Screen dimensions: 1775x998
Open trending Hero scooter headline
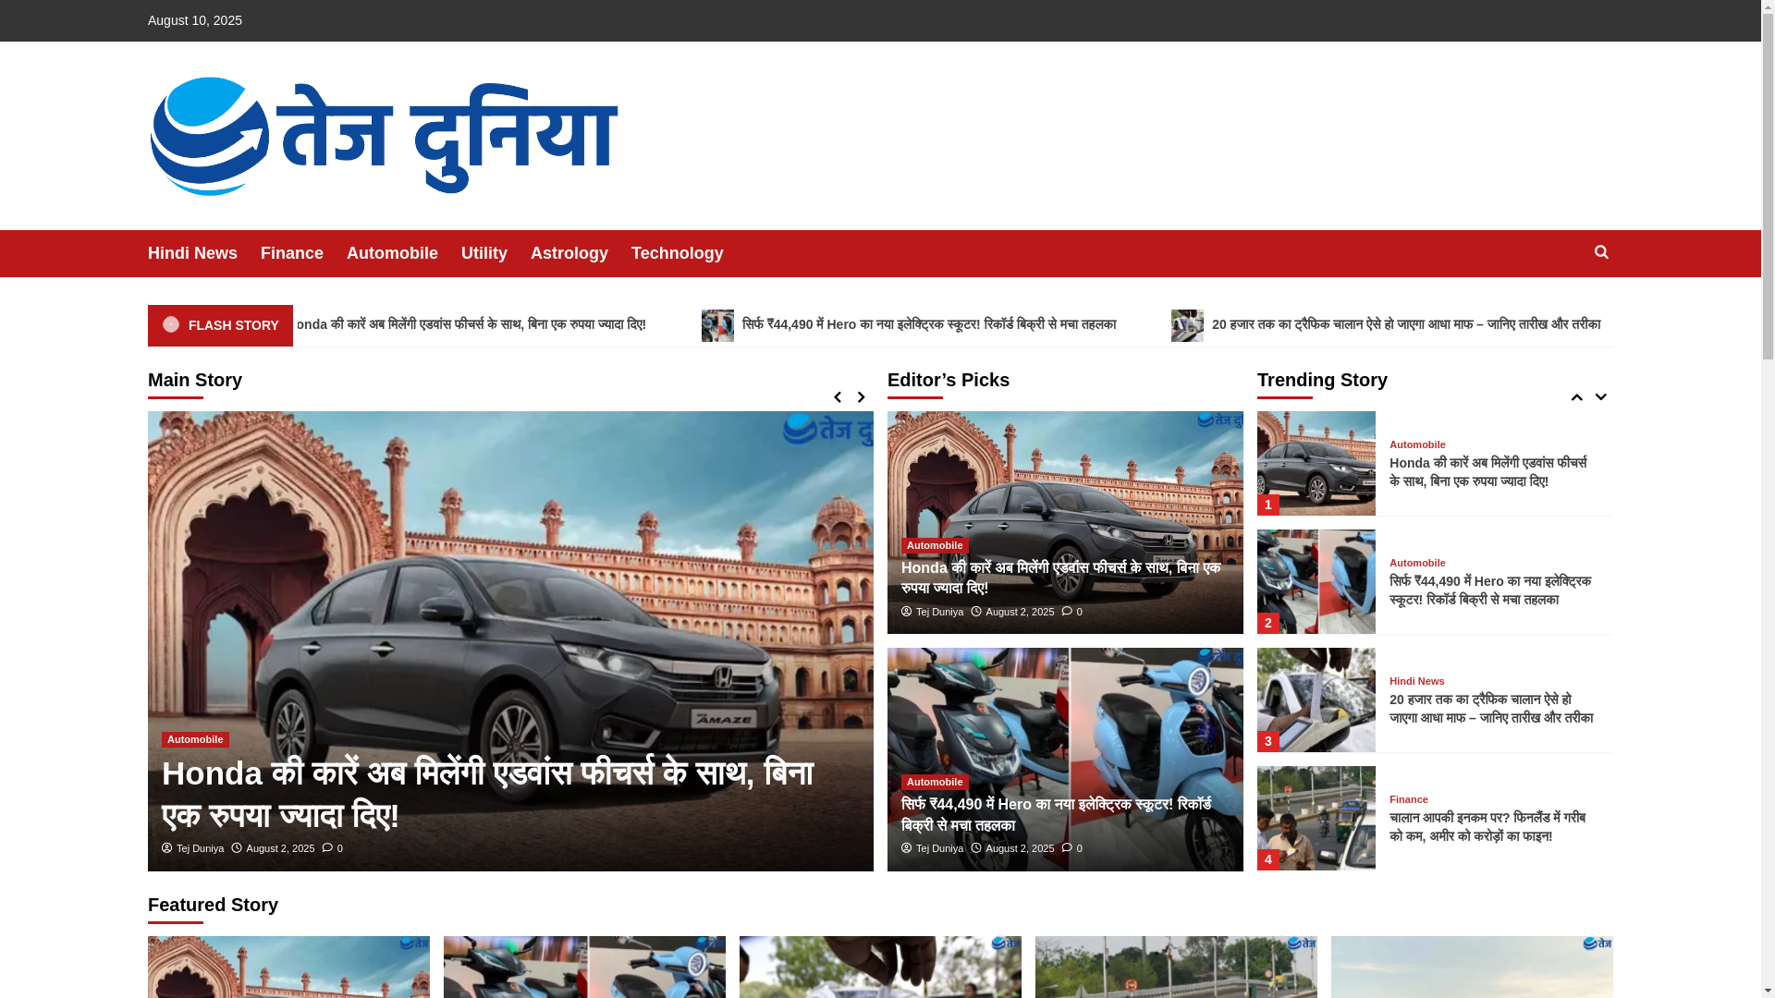[x=1490, y=590]
